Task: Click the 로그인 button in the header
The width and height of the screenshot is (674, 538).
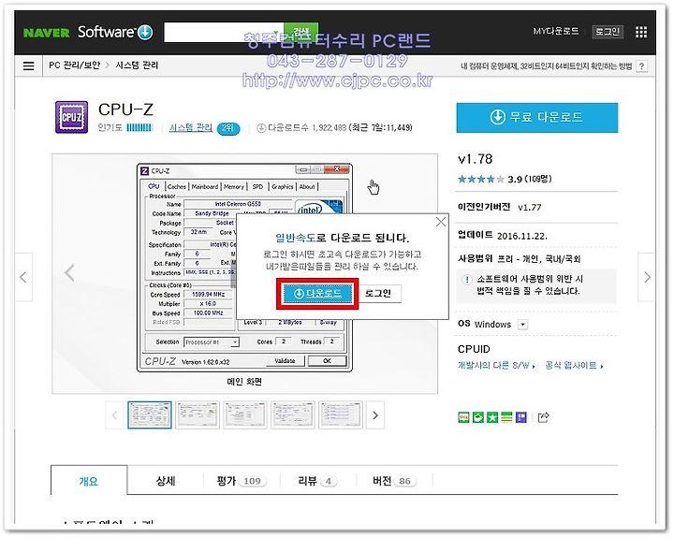Action: coord(607,32)
